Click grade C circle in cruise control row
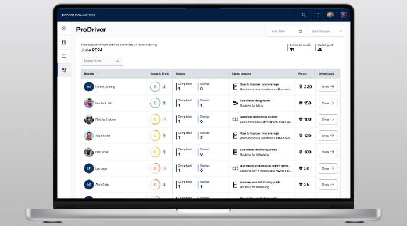 click(155, 119)
